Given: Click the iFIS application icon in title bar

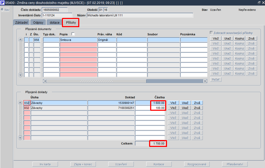Looking at the screenshot, I should click(x=2, y=3).
